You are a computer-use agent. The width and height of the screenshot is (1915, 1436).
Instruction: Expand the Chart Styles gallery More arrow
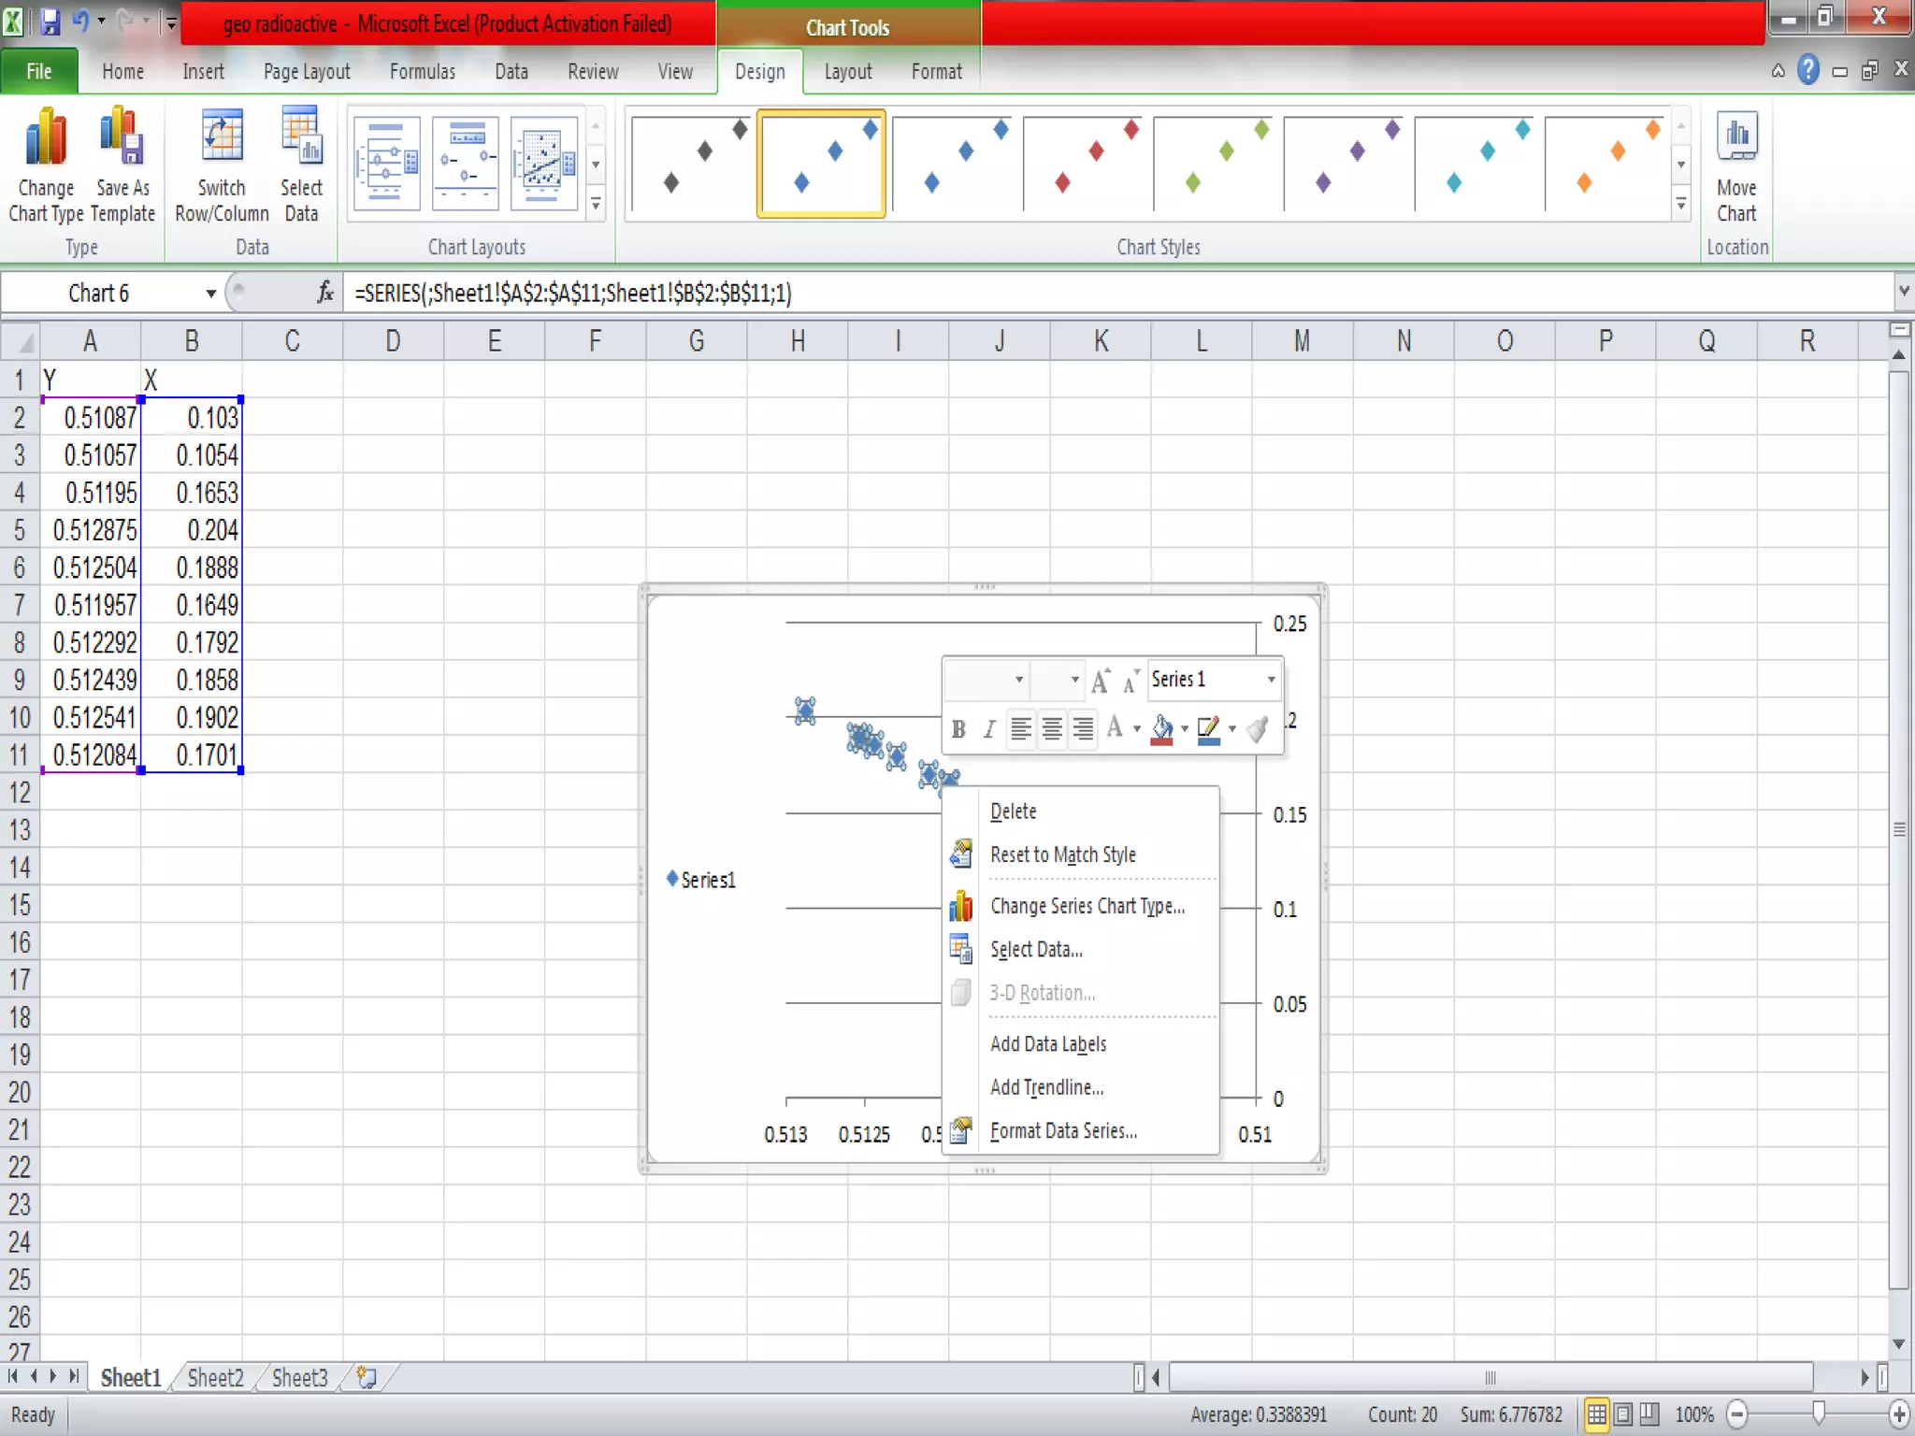(1680, 203)
